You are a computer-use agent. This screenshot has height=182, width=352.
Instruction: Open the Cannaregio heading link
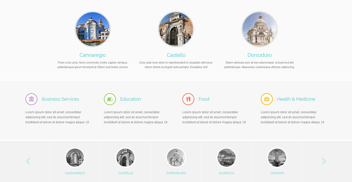pyautogui.click(x=93, y=55)
